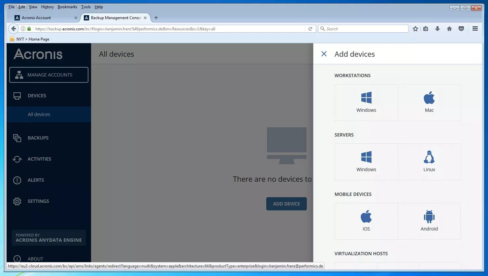The height and width of the screenshot is (276, 488).
Task: Select Windows workstation device tile
Action: pyautogui.click(x=366, y=103)
